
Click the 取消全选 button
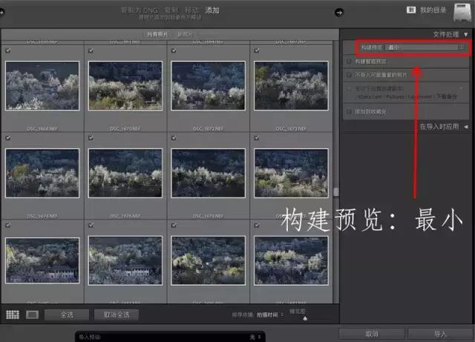coord(117,315)
